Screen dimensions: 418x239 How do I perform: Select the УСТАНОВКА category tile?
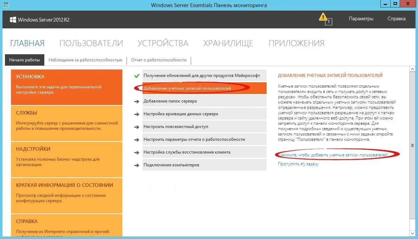[67, 87]
